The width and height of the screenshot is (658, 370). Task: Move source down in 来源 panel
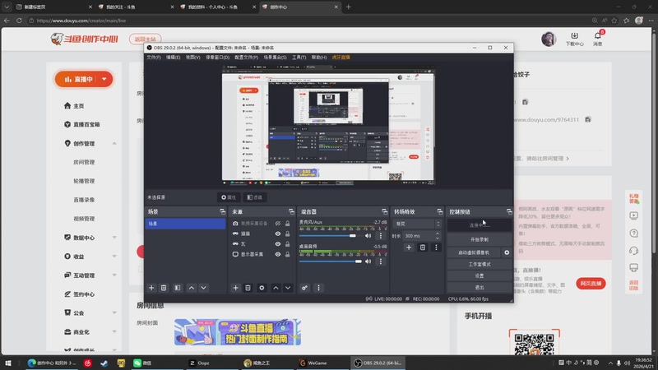point(288,288)
